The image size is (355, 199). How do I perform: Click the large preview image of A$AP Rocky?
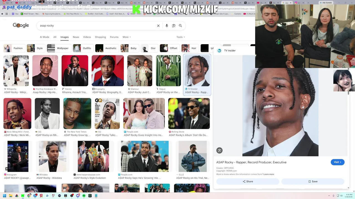click(280, 112)
